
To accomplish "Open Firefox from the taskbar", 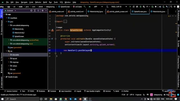I will (x=80, y=99).
